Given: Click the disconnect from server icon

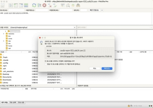Looking at the screenshot, I should point(50,5).
